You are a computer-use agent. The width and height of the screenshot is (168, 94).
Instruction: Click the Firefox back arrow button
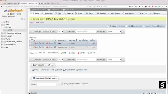(x=2, y=7)
